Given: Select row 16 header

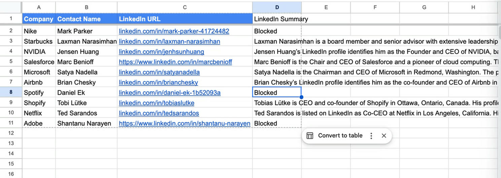Looking at the screenshot, I should pos(11,174).
